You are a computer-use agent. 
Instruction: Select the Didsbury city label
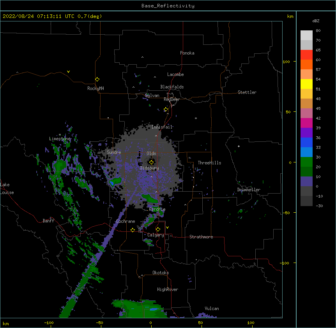150,168
